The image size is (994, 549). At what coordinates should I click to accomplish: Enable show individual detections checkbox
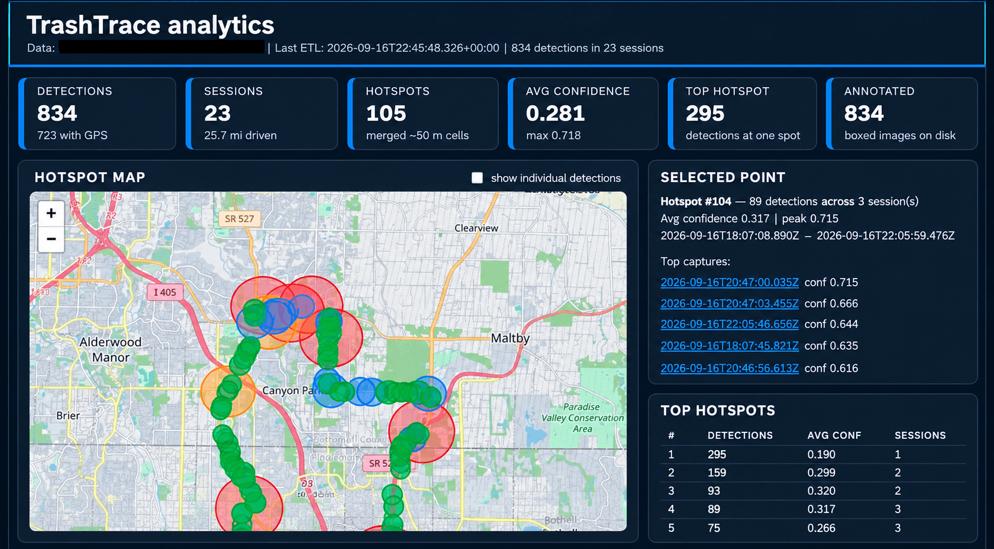[x=477, y=178]
